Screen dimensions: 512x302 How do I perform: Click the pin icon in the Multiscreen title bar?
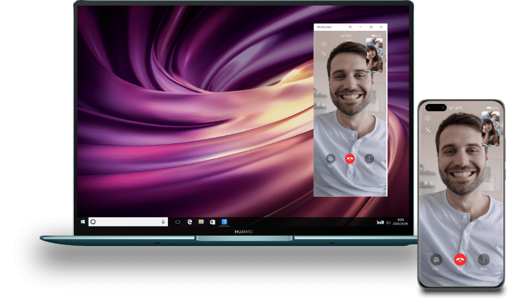pos(350,27)
